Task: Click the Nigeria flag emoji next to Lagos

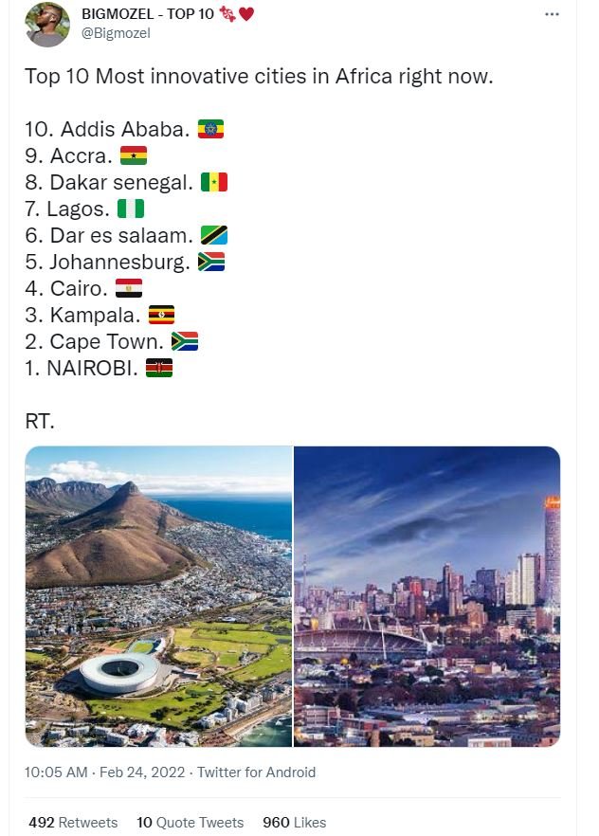Action: (x=128, y=208)
